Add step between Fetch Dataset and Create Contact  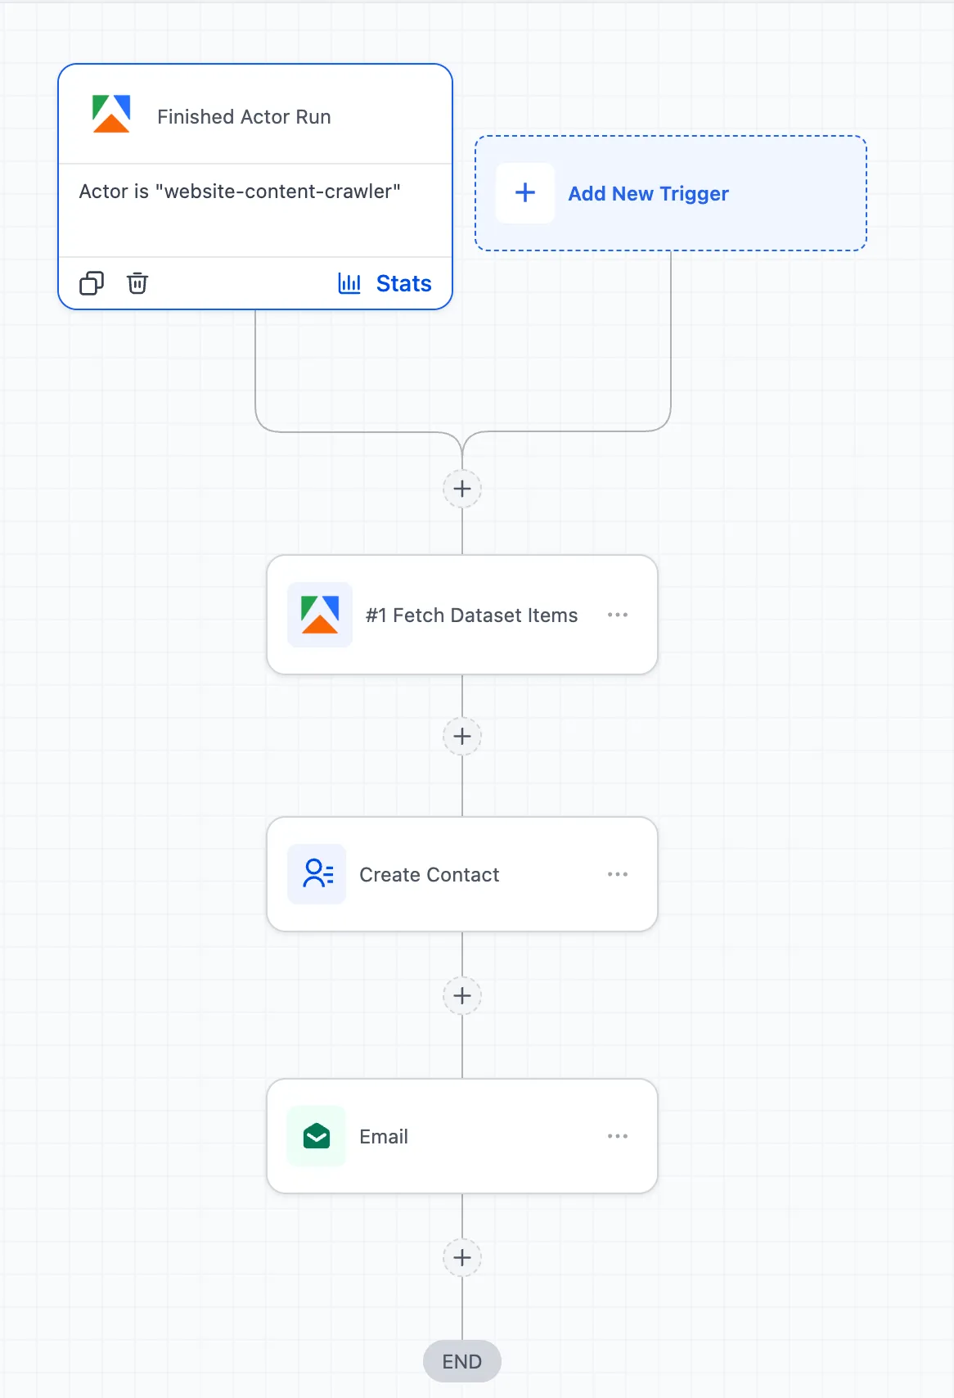coord(462,737)
